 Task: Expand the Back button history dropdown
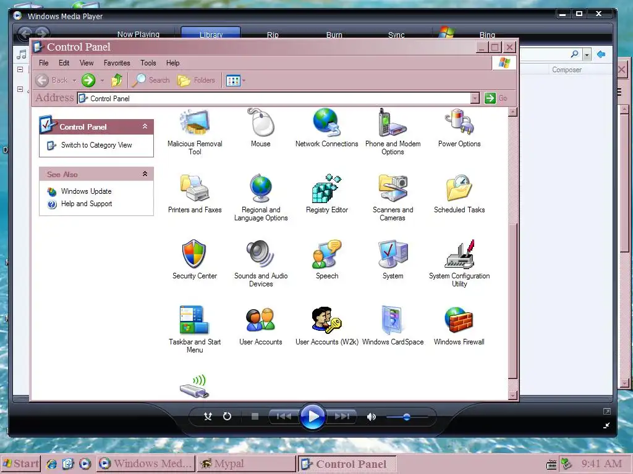tap(74, 80)
